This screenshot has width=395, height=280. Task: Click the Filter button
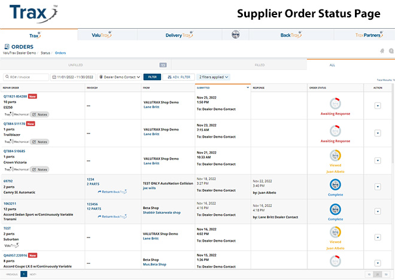(x=152, y=77)
